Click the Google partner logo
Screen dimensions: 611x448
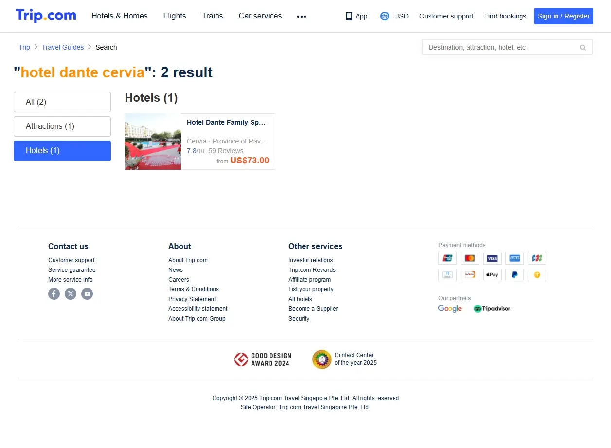pos(450,309)
